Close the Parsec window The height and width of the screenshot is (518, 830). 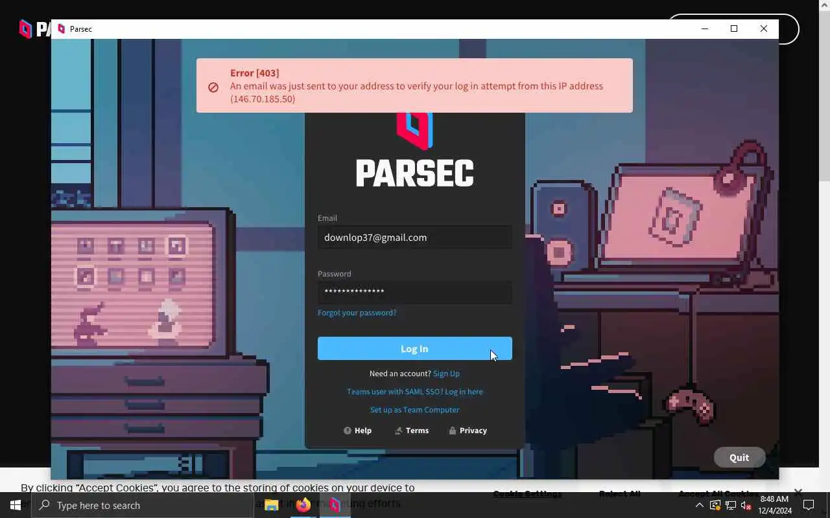764,28
